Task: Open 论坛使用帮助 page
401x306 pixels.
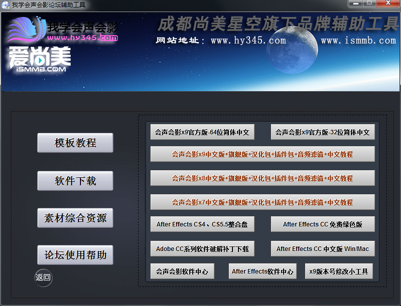Action: click(75, 255)
